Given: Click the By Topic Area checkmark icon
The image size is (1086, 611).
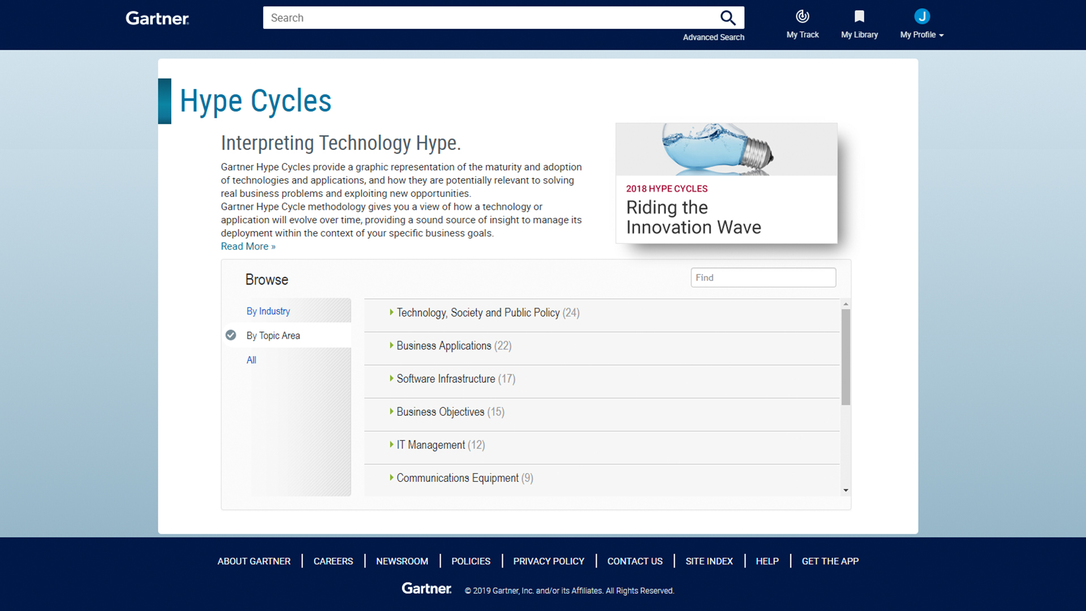Looking at the screenshot, I should pyautogui.click(x=231, y=335).
